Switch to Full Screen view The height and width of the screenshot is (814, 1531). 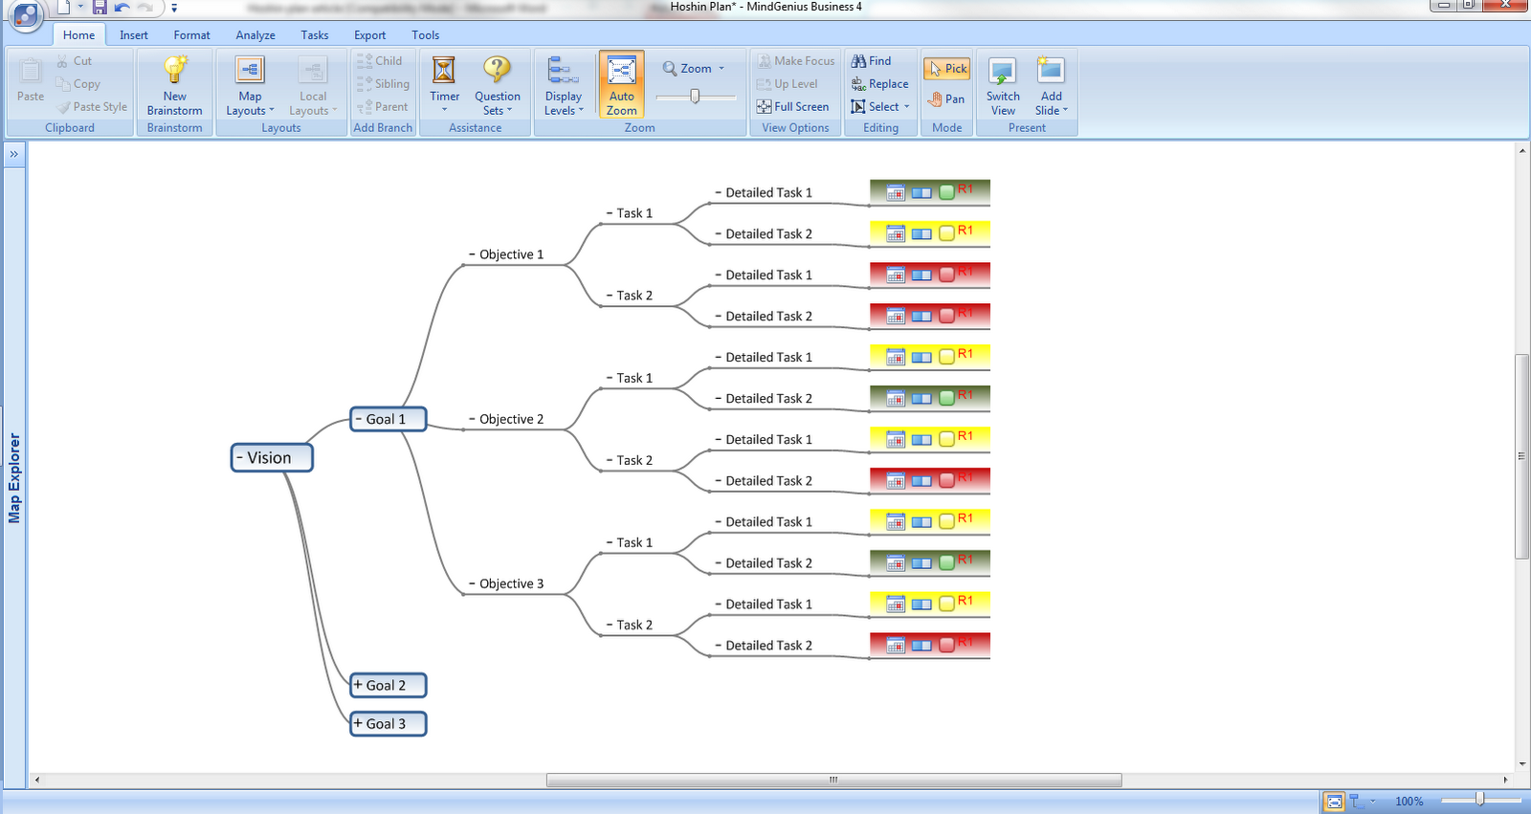(x=792, y=107)
